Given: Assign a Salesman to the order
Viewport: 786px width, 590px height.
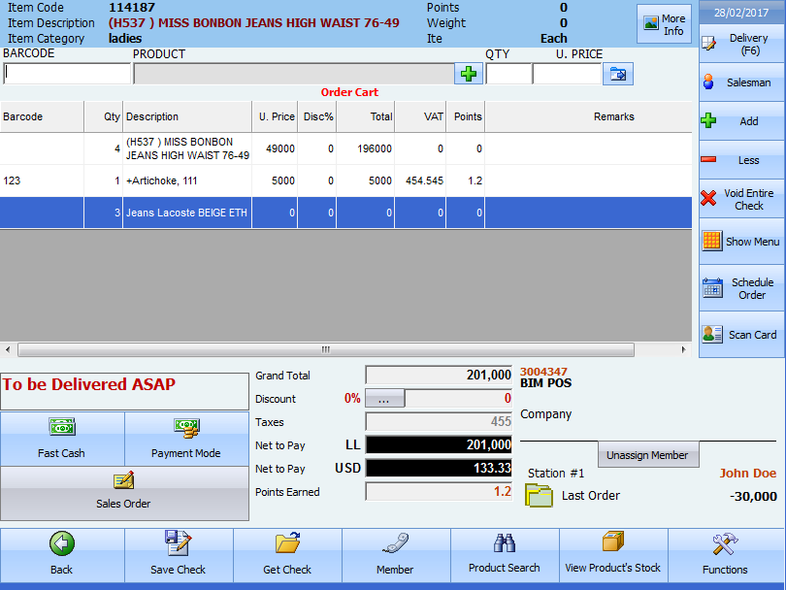Looking at the screenshot, I should point(741,82).
